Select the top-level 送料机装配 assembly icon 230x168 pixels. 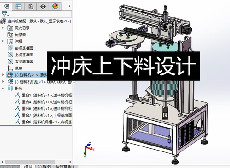pyautogui.click(x=3, y=21)
